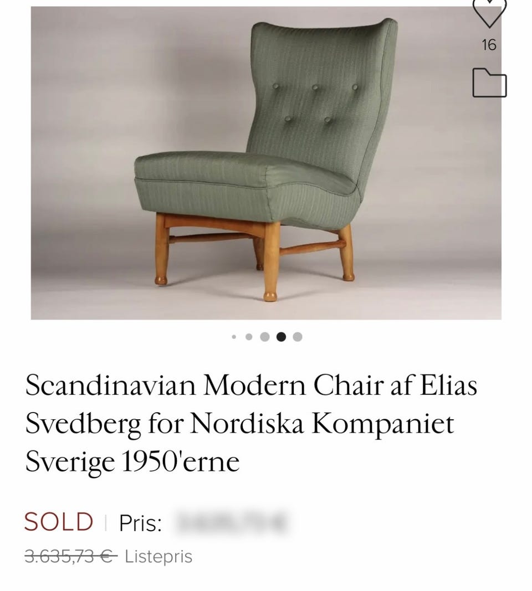Tap the heart favorite icon

coord(489,12)
